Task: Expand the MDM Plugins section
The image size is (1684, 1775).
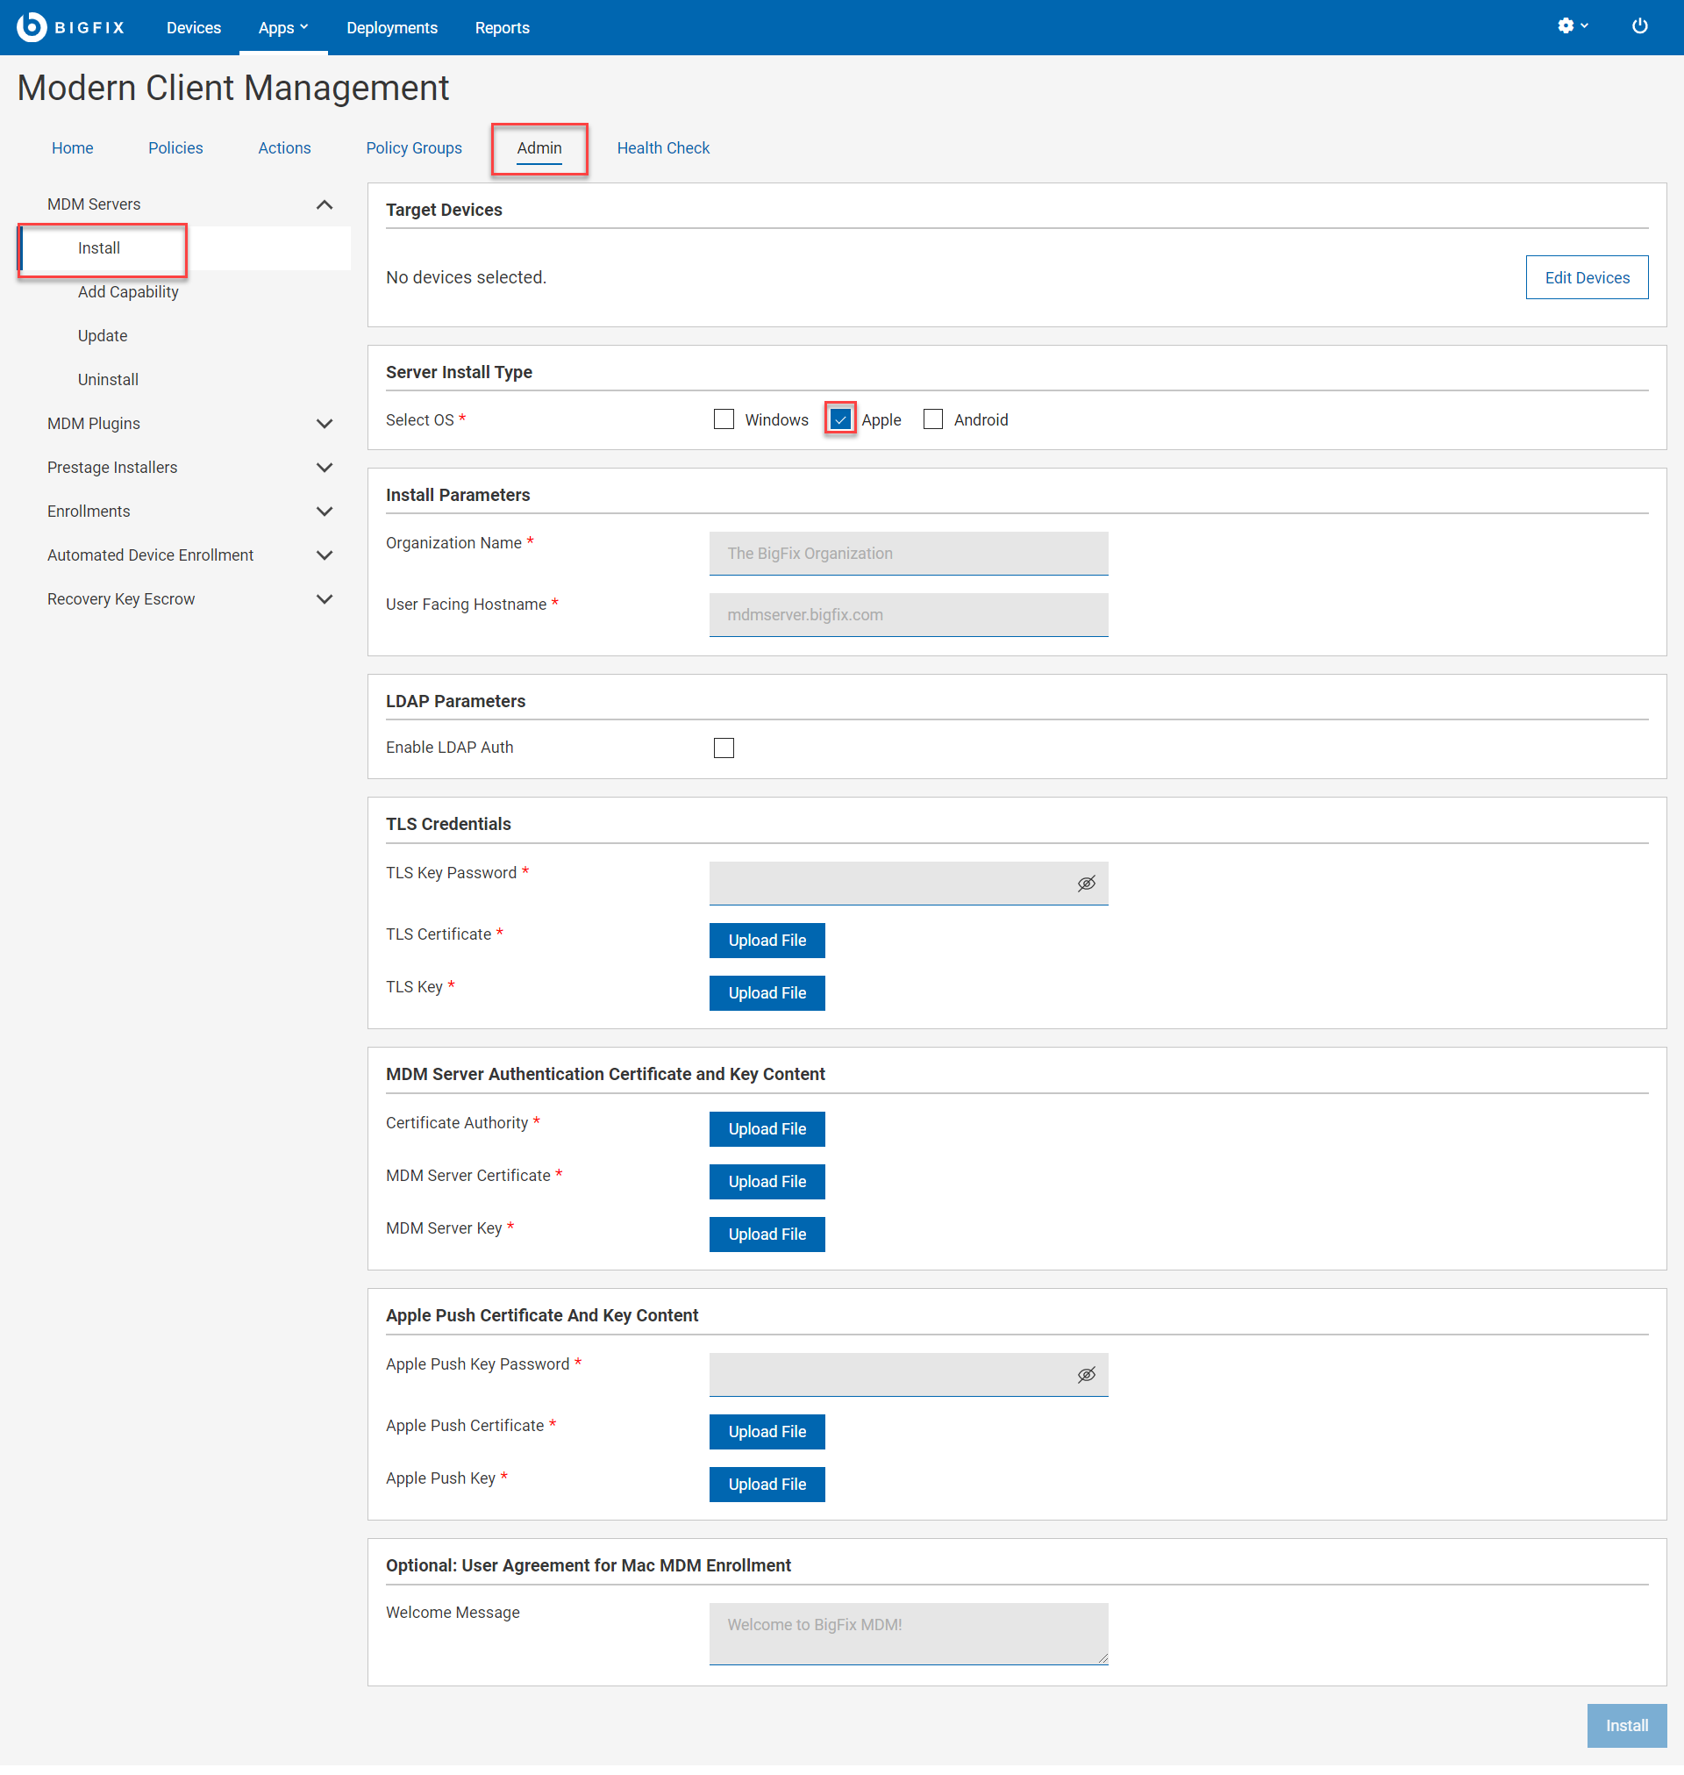Action: click(x=325, y=424)
